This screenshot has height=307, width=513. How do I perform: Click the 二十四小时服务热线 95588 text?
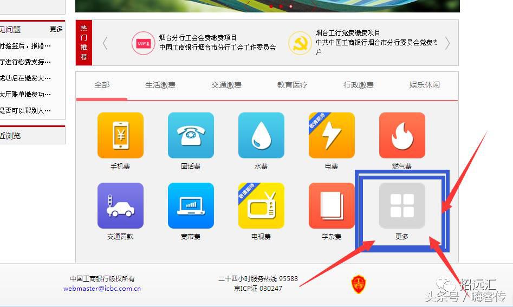[258, 278]
